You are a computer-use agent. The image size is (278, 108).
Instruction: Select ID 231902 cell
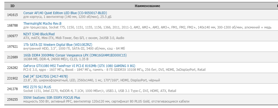coord(12,78)
